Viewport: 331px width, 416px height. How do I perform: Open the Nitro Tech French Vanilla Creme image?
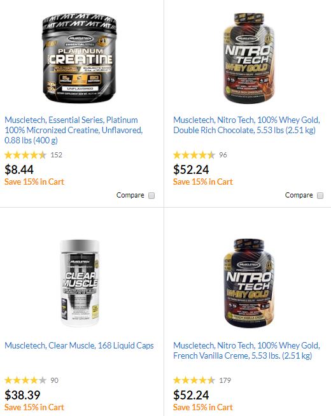tap(248, 283)
